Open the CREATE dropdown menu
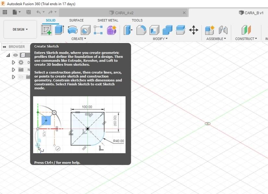 [x=79, y=39]
